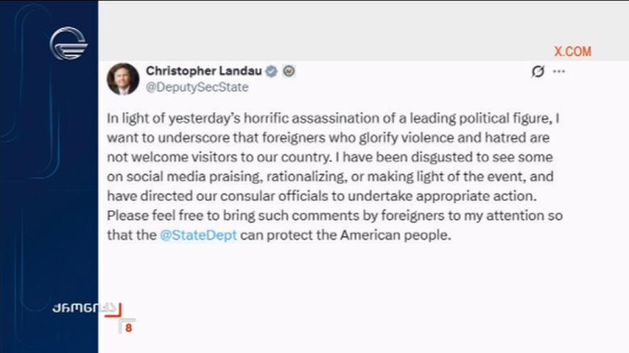
Task: Click the orange X.COM source label
Action: pyautogui.click(x=573, y=51)
